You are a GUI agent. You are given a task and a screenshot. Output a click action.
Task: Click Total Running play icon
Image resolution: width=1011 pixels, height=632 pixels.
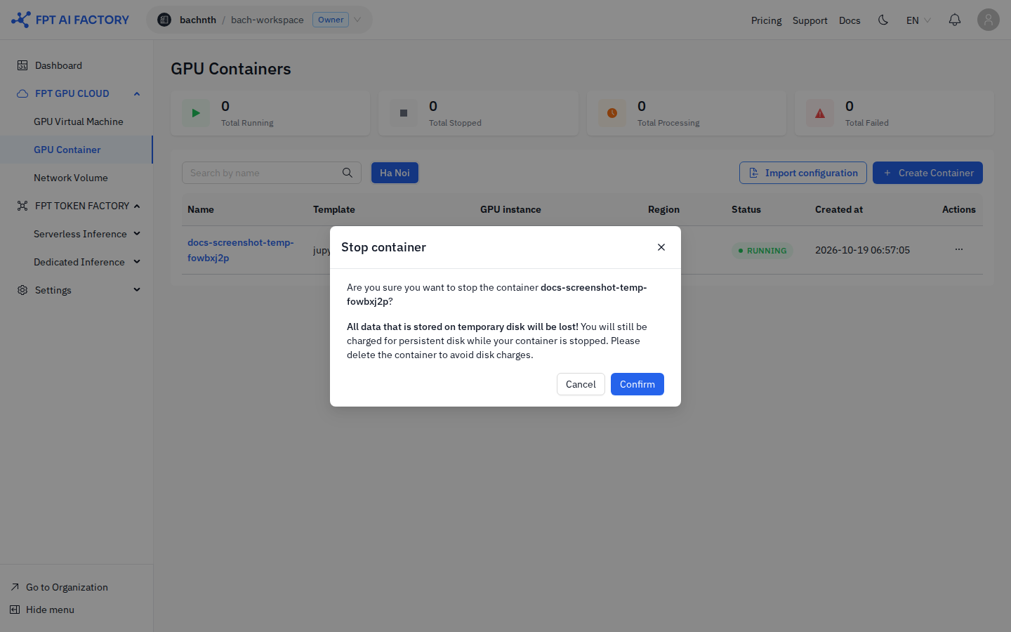pos(196,113)
